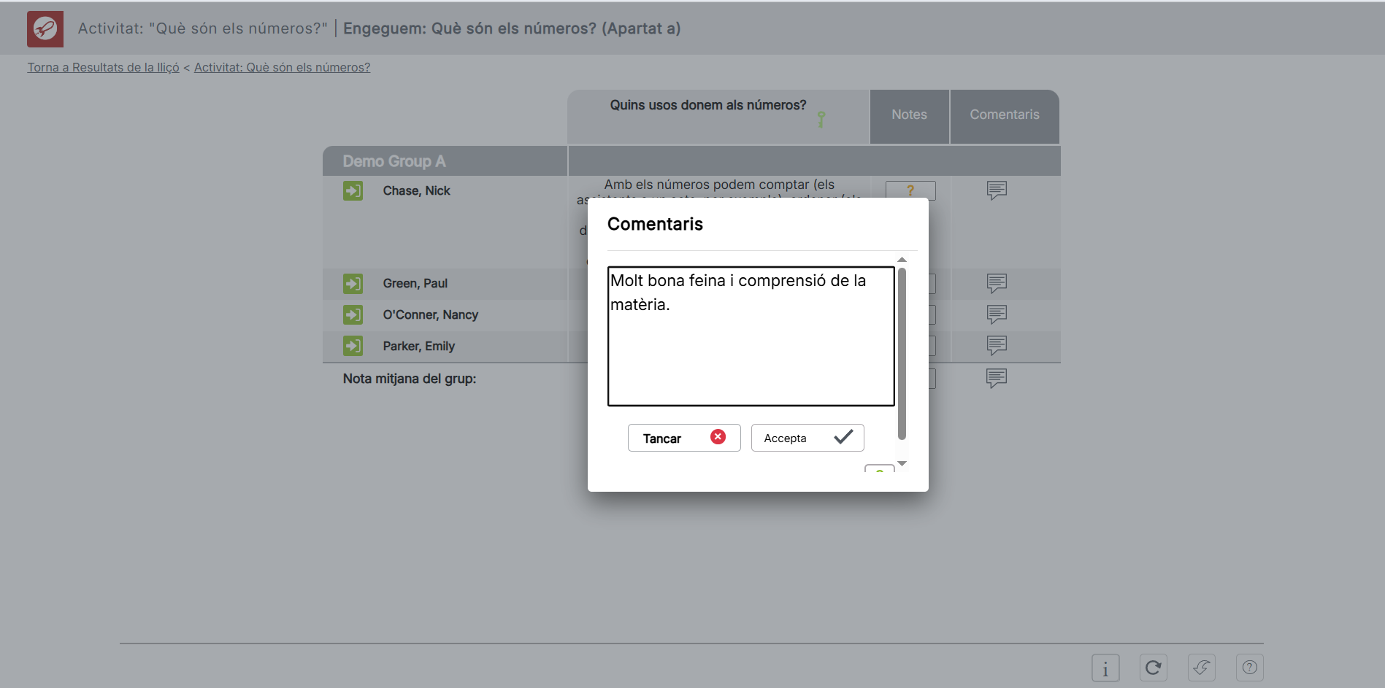Click green arrow icon beside Chase, Nick
The image size is (1385, 688).
point(353,191)
